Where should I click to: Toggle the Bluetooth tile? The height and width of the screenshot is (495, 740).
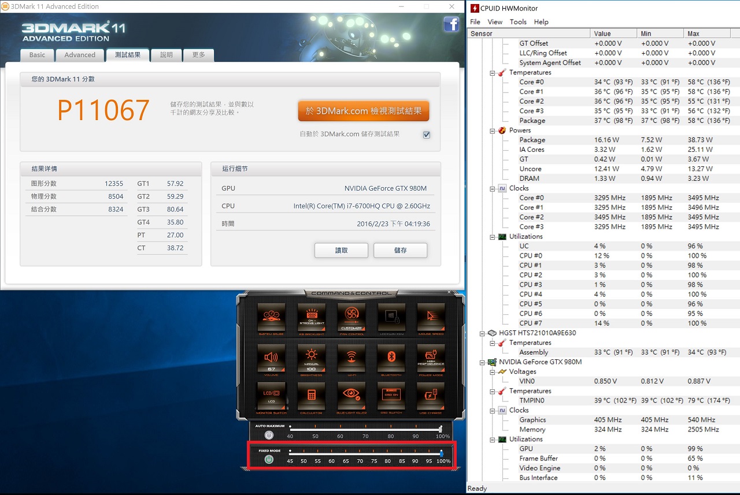(x=391, y=359)
